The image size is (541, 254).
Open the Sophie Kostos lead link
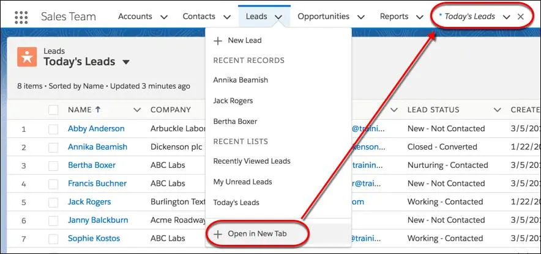pyautogui.click(x=94, y=238)
